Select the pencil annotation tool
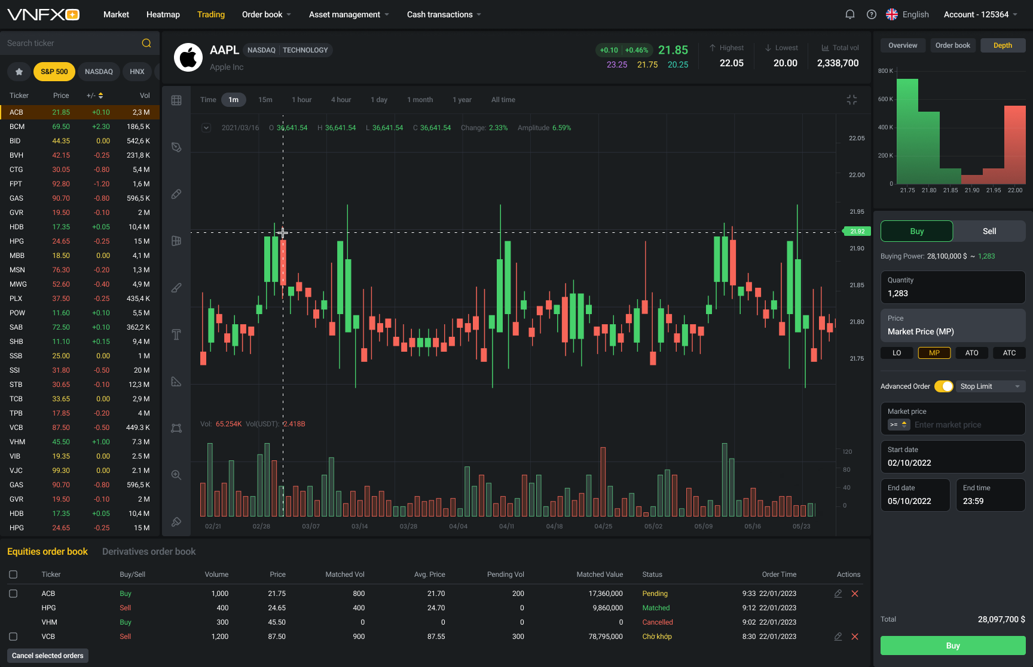Viewport: 1033px width, 667px height. 176,194
